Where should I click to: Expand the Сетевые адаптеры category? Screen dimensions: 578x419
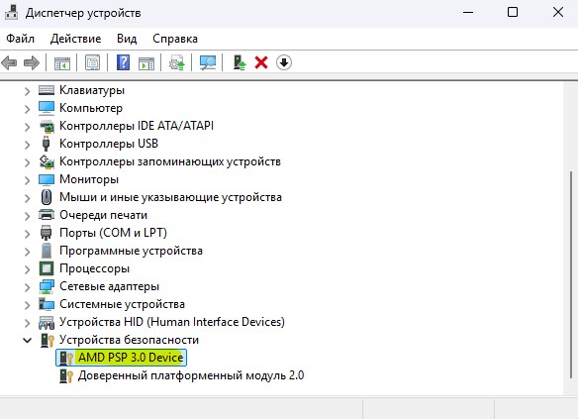pos(28,287)
